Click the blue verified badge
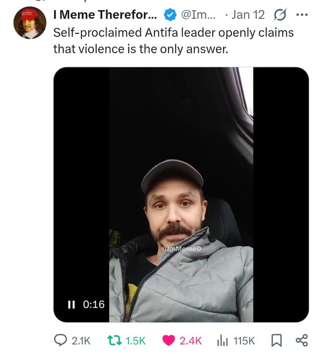 (169, 15)
